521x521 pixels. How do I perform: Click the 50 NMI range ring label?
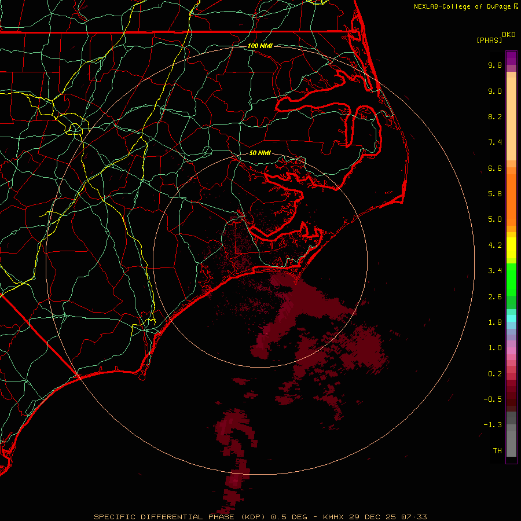tap(260, 153)
